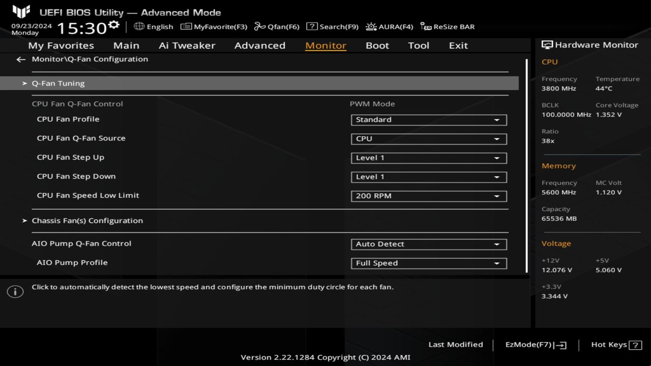This screenshot has width=651, height=366.
Task: Open the Exit tab
Action: pos(458,45)
